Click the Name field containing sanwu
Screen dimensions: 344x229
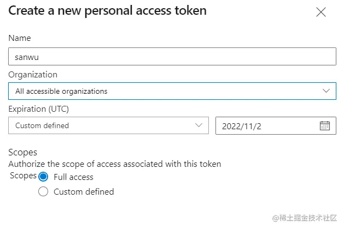point(172,57)
